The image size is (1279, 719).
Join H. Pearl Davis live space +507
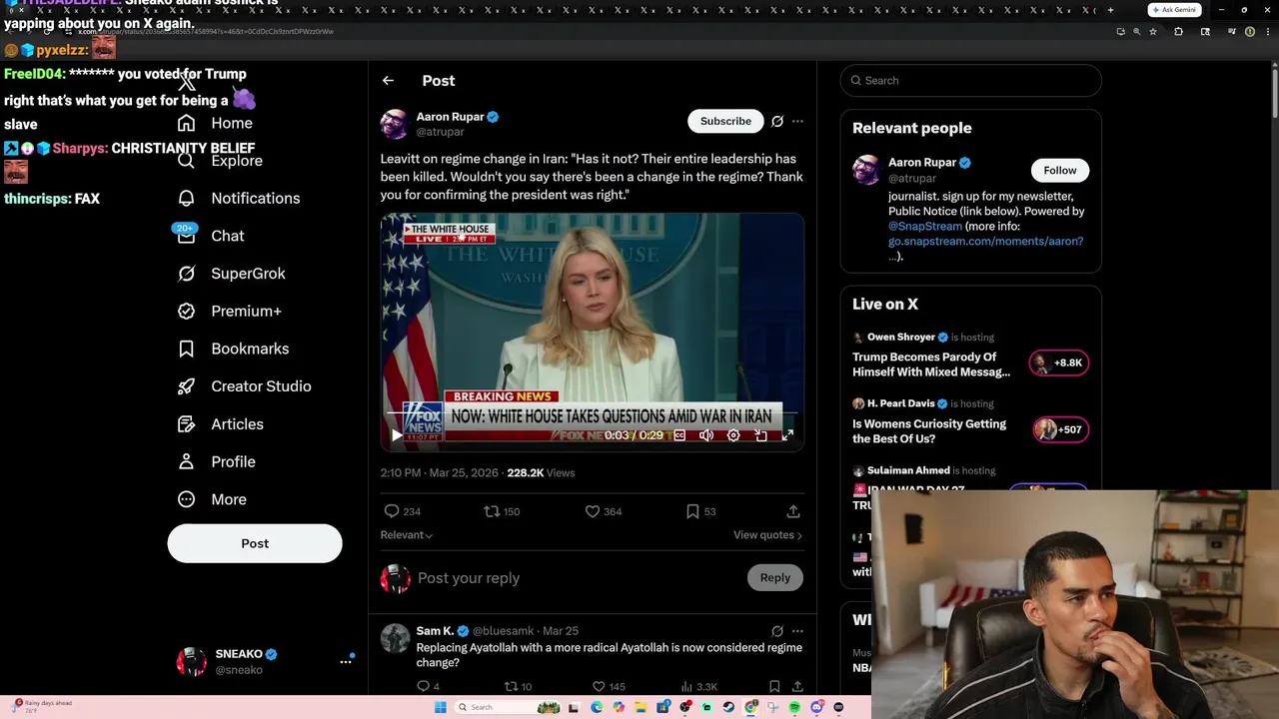pyautogui.click(x=1060, y=429)
